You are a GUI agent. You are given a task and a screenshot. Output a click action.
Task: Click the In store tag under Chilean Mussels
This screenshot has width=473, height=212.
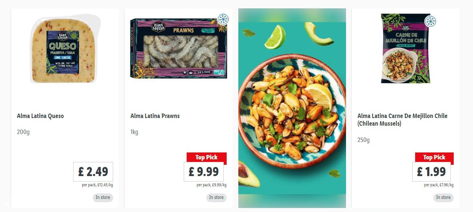pos(443,197)
